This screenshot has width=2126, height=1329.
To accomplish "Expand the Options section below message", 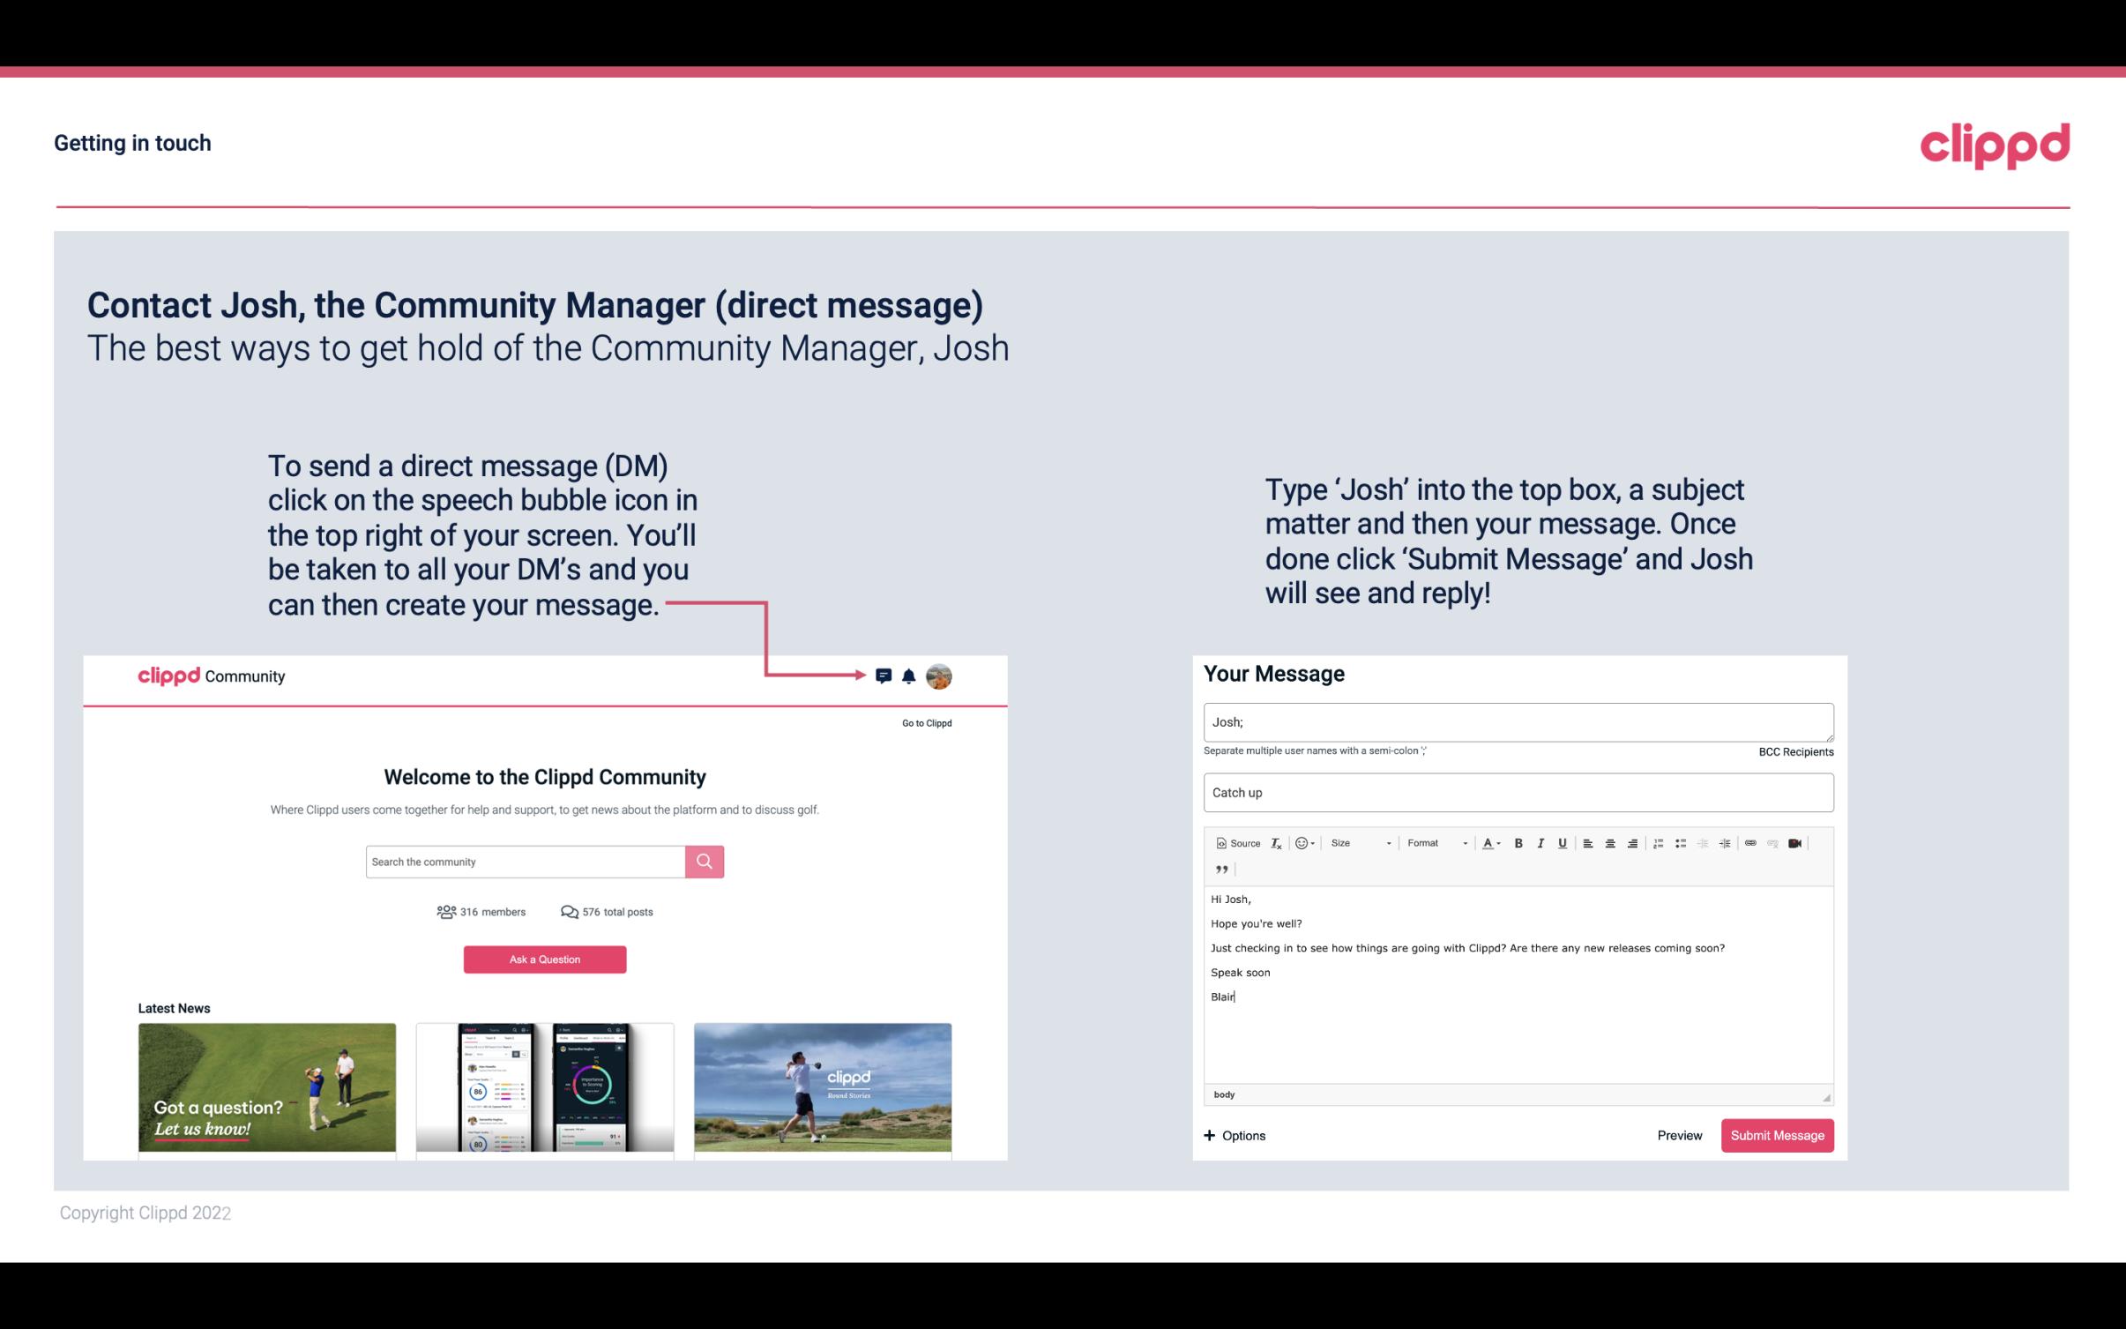I will click(x=1235, y=1135).
